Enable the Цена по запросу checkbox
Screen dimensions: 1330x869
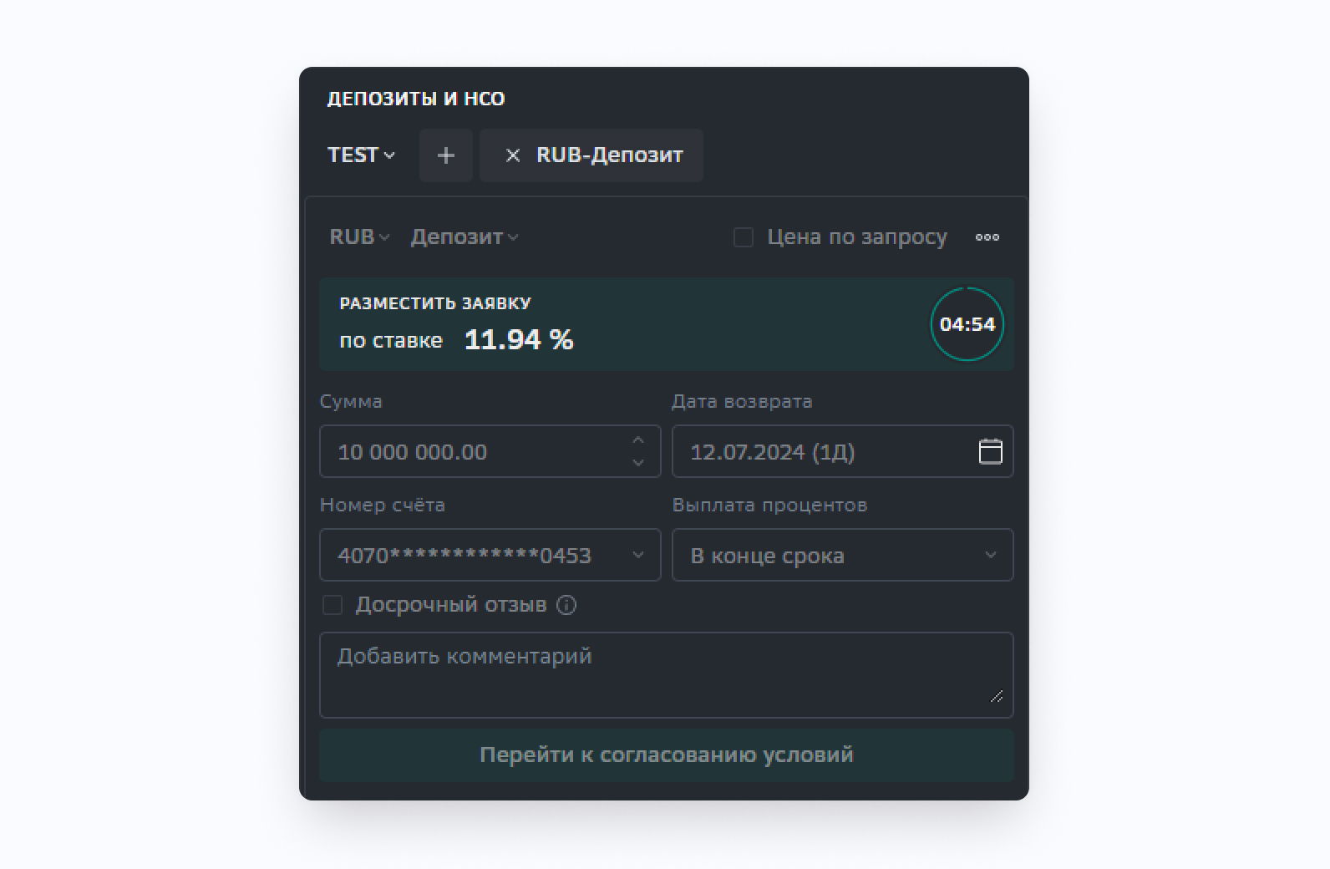(744, 237)
